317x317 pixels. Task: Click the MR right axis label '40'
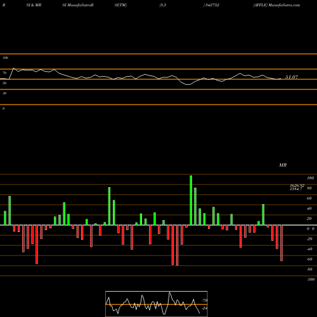point(309,209)
